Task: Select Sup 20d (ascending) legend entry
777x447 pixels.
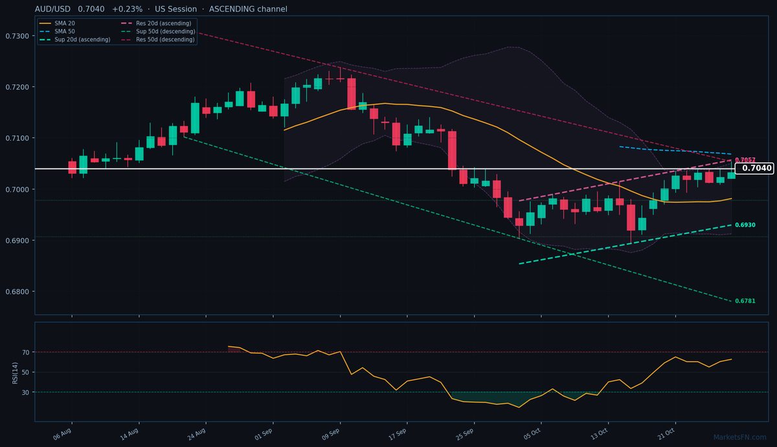Action: point(74,40)
